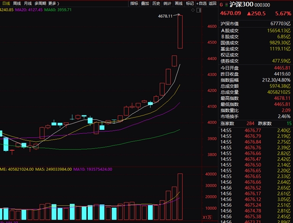Toggle the side panel layout icon

click(199, 10)
